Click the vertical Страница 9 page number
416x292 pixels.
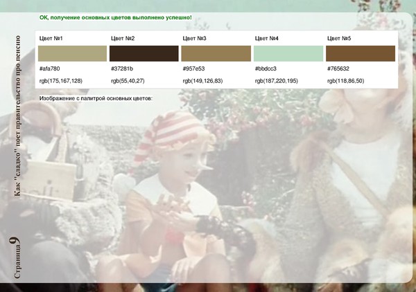tap(15, 257)
